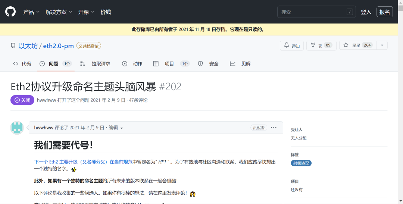Expand the 解决方案 dropdown menu
The width and height of the screenshot is (403, 204).
(x=59, y=12)
